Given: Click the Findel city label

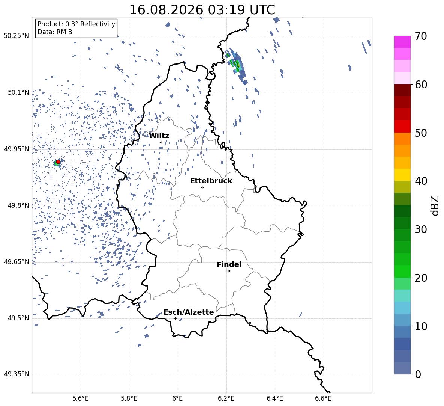Looking at the screenshot, I should tap(229, 264).
